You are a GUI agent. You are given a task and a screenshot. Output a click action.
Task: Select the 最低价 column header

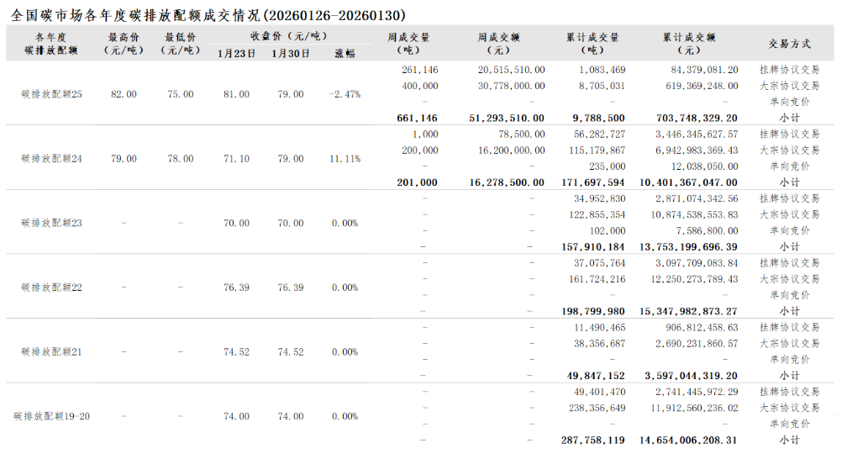pos(181,44)
